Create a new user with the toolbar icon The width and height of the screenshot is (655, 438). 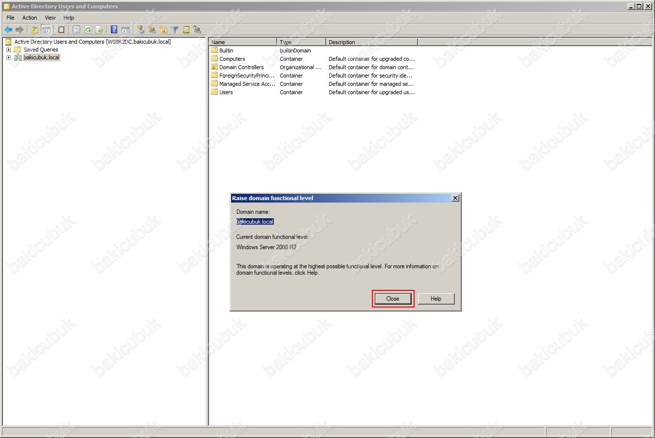tap(141, 30)
